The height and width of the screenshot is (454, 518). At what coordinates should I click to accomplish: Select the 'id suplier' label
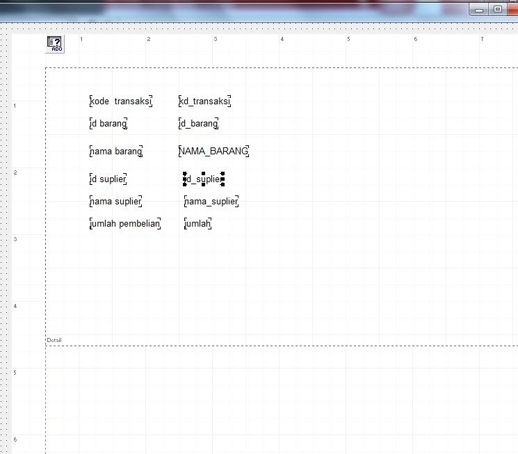tap(108, 179)
